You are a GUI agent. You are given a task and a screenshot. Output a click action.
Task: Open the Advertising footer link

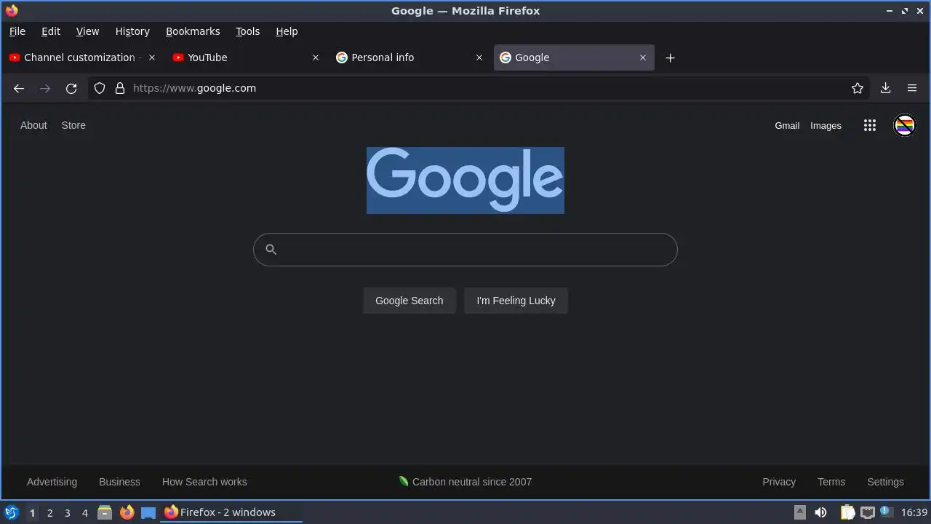coord(52,482)
